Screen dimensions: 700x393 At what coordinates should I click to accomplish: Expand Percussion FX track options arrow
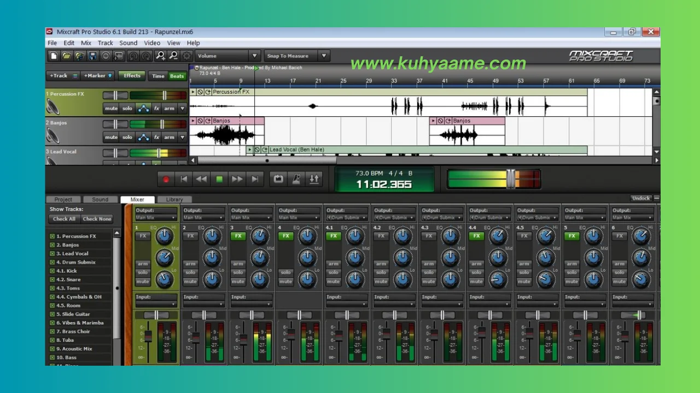[x=183, y=108]
